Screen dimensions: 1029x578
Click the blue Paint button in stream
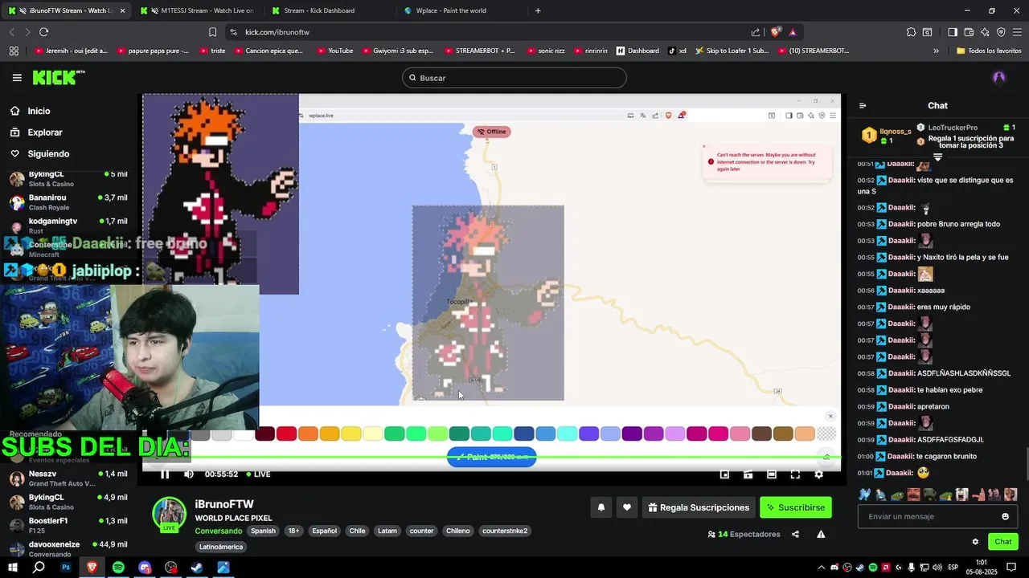491,458
